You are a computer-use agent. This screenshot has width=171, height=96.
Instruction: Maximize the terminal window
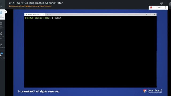click(150, 14)
